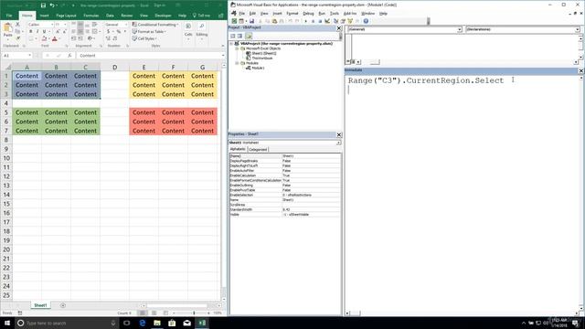Toggle Underline formatting in Excel
Screen dimensions: 585x329
coord(44,32)
